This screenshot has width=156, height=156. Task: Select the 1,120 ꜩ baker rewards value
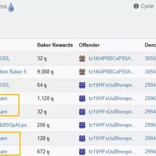tap(45, 98)
